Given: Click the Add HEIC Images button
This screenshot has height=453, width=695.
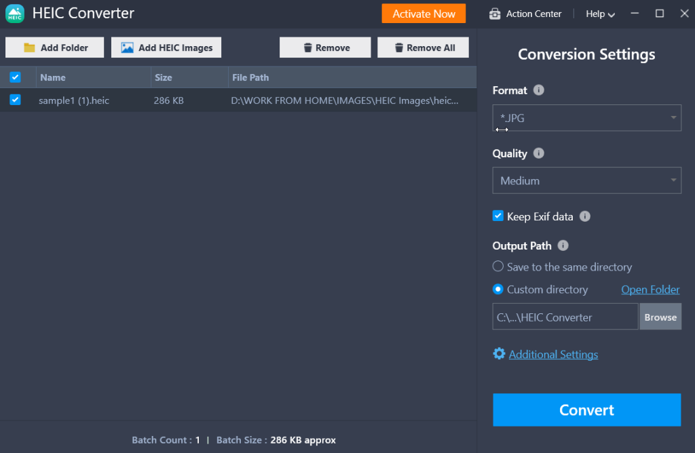Looking at the screenshot, I should point(166,47).
